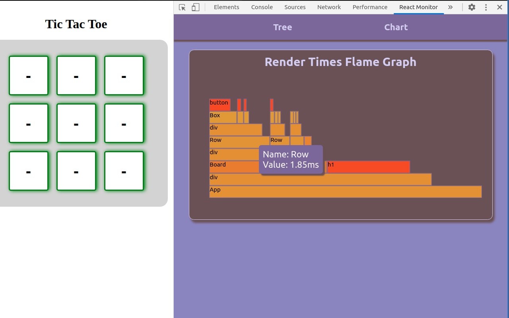Viewport: 509px width, 318px height.
Task: Switch to the Elements tab
Action: pyautogui.click(x=226, y=7)
